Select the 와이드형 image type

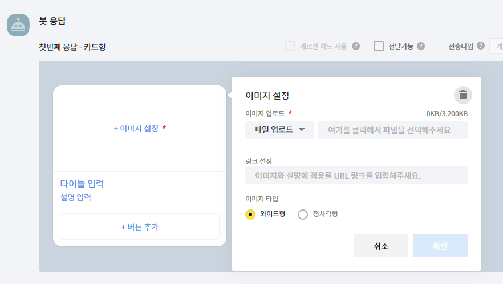click(250, 214)
